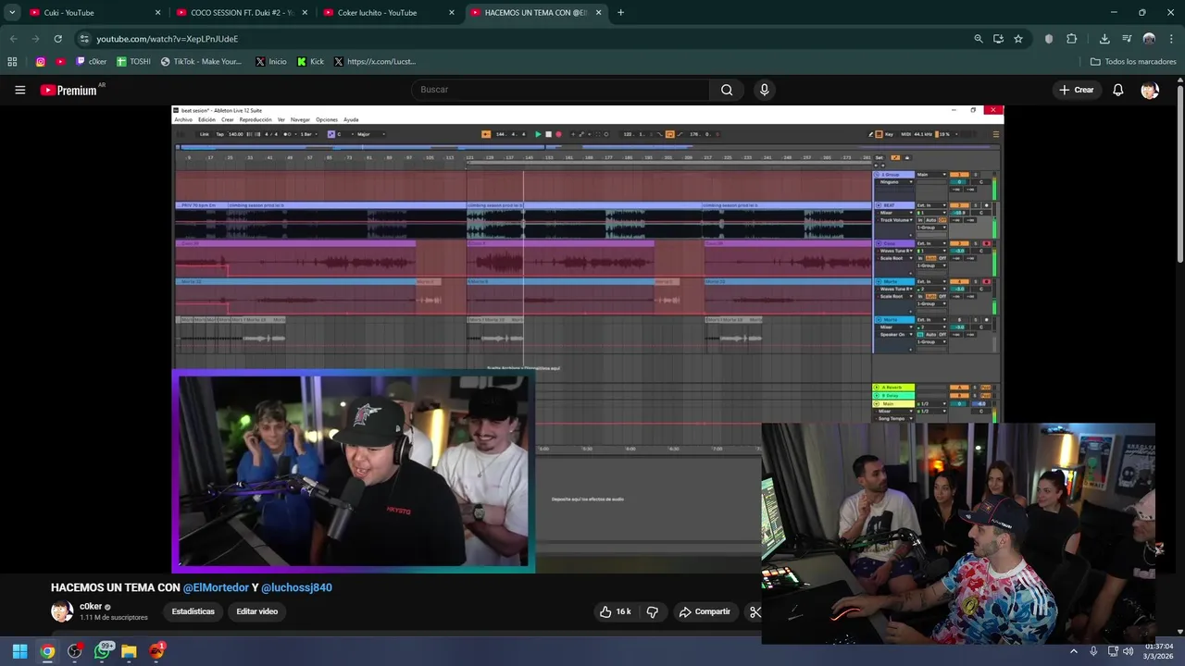This screenshot has height=666, width=1185.
Task: Click the Chrome address bar URL
Action: [x=168, y=39]
